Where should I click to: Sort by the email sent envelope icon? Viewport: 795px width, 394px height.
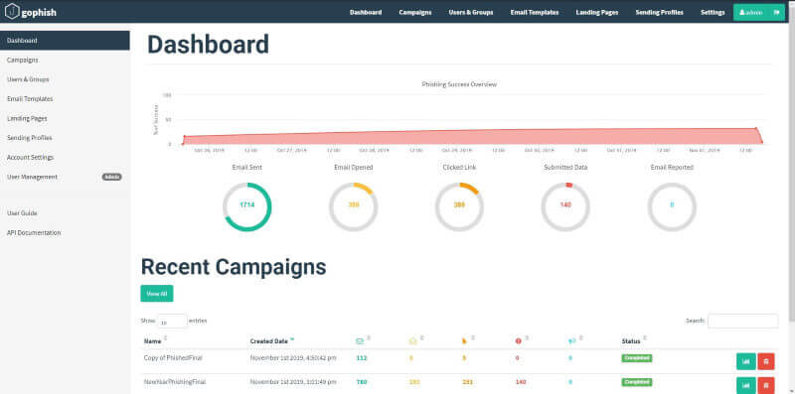click(360, 341)
